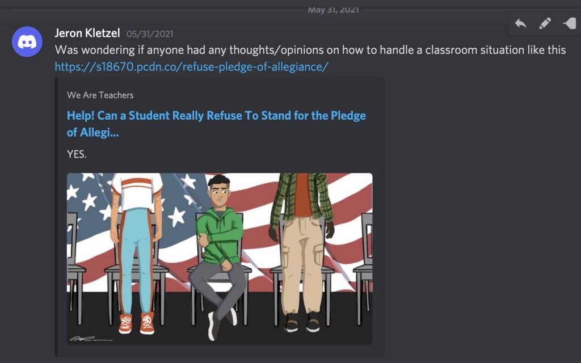Viewport: 581px width, 363px height.
Task: Click the 'Was wondering if anyone' message text
Action: point(310,50)
